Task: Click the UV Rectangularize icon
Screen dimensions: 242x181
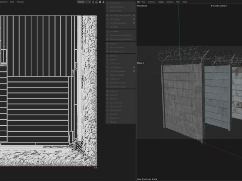Action: point(107,71)
